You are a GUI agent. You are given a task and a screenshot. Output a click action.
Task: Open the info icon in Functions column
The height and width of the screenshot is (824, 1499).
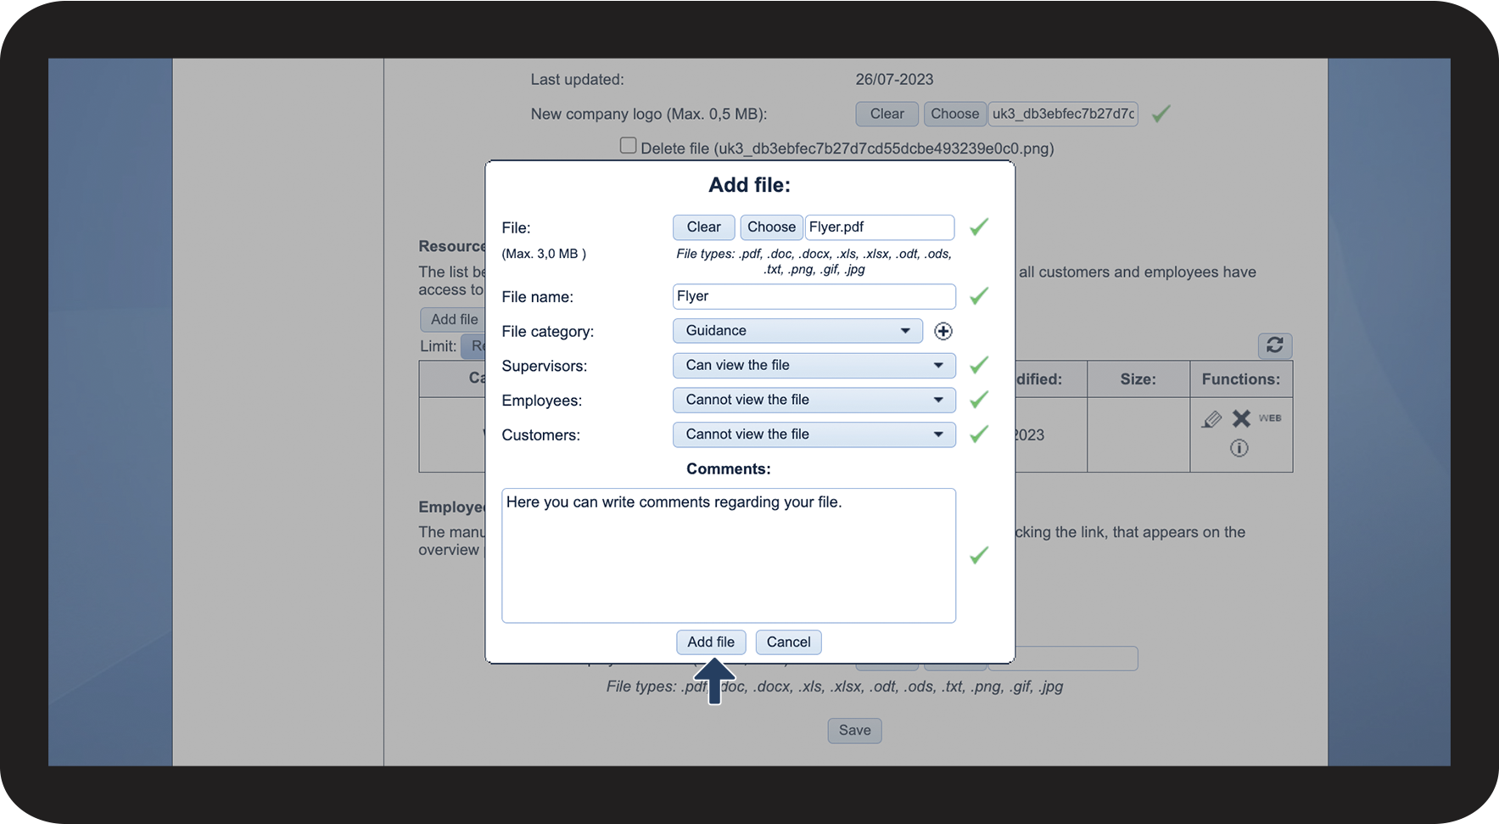(1239, 448)
